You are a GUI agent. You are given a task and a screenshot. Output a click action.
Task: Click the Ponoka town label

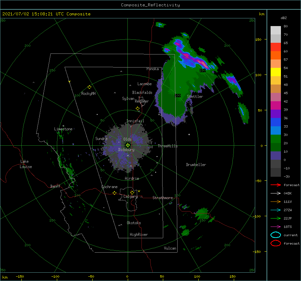click(x=153, y=69)
